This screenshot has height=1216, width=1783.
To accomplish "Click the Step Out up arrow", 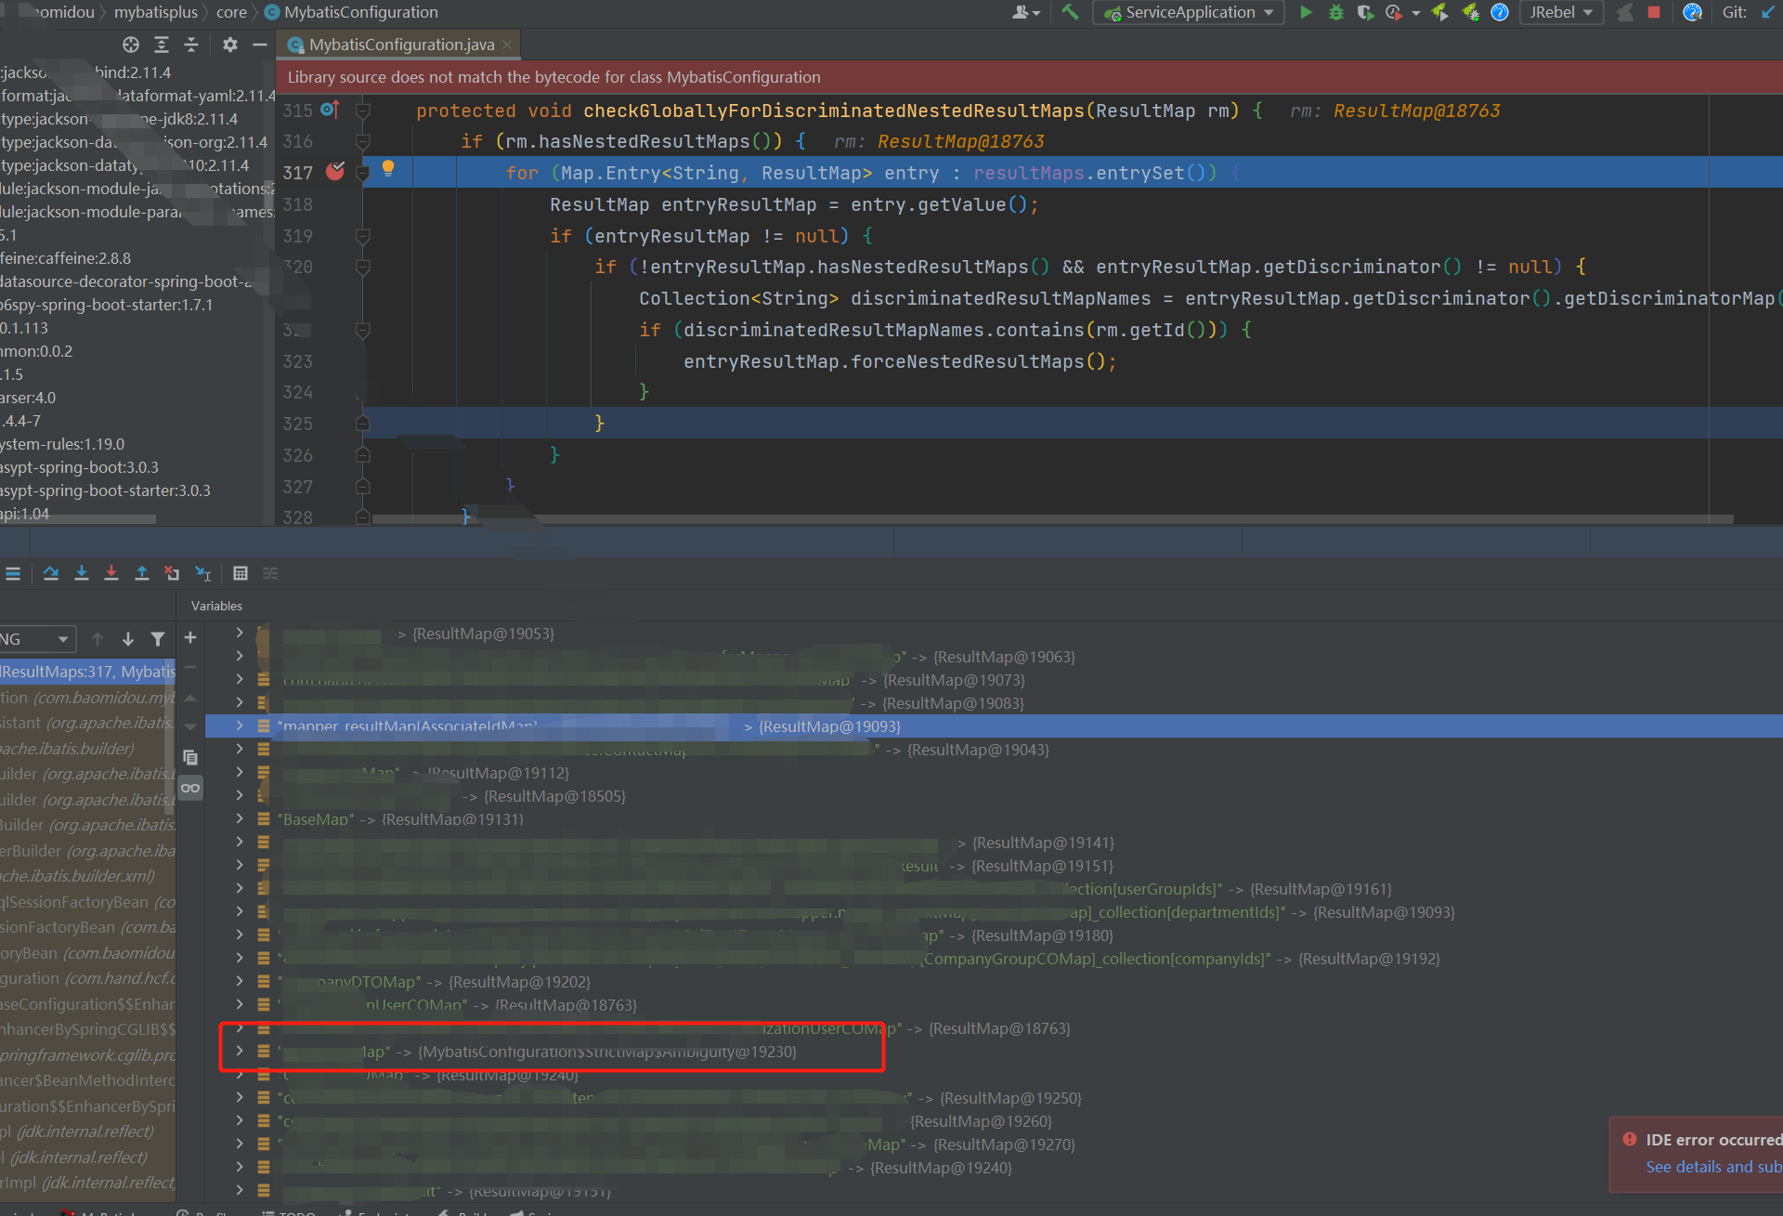I will coord(142,573).
